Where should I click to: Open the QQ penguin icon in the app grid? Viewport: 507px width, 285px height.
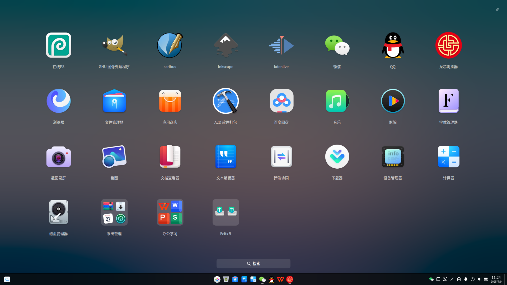pos(393,45)
